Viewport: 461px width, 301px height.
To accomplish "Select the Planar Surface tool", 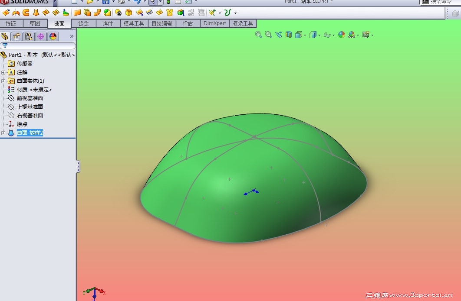I will pyautogui.click(x=77, y=13).
